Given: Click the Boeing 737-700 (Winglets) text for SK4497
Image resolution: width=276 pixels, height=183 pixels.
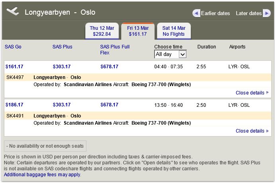Looking at the screenshot, I should [x=161, y=85].
